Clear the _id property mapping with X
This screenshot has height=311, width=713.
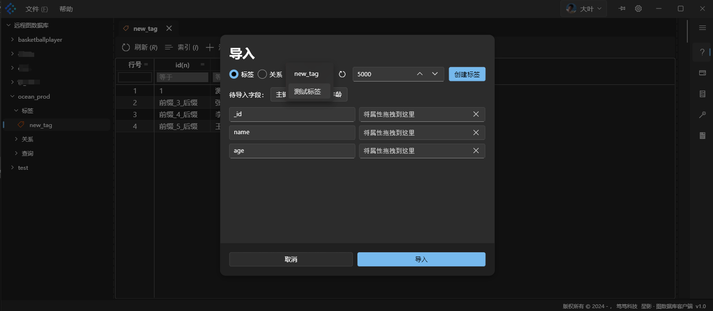(x=476, y=114)
